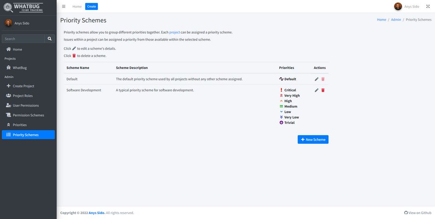Click the New Scheme button
Image resolution: width=435 pixels, height=219 pixels.
click(x=313, y=140)
